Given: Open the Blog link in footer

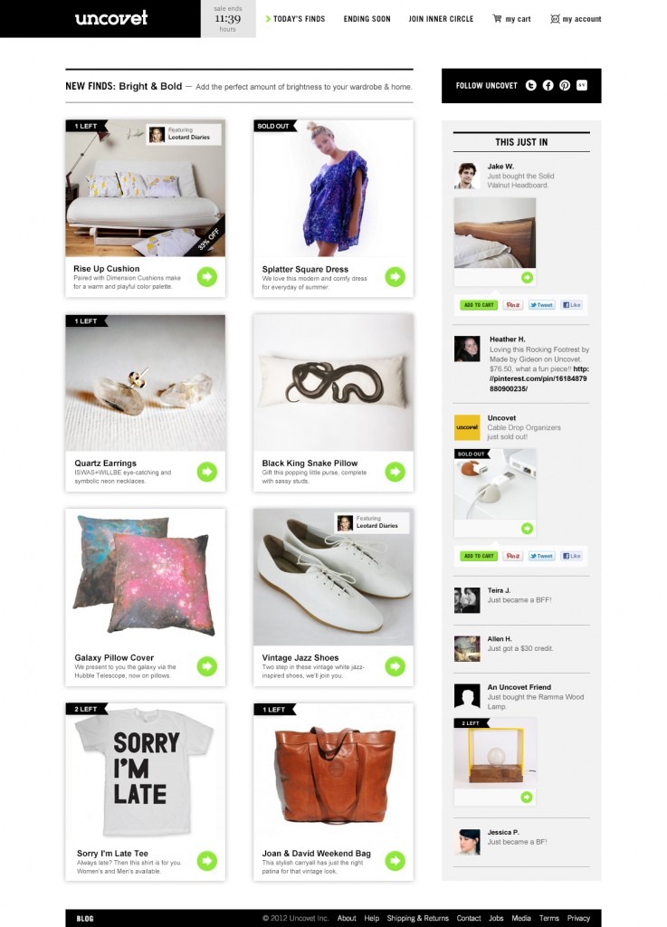Looking at the screenshot, I should pos(85,918).
